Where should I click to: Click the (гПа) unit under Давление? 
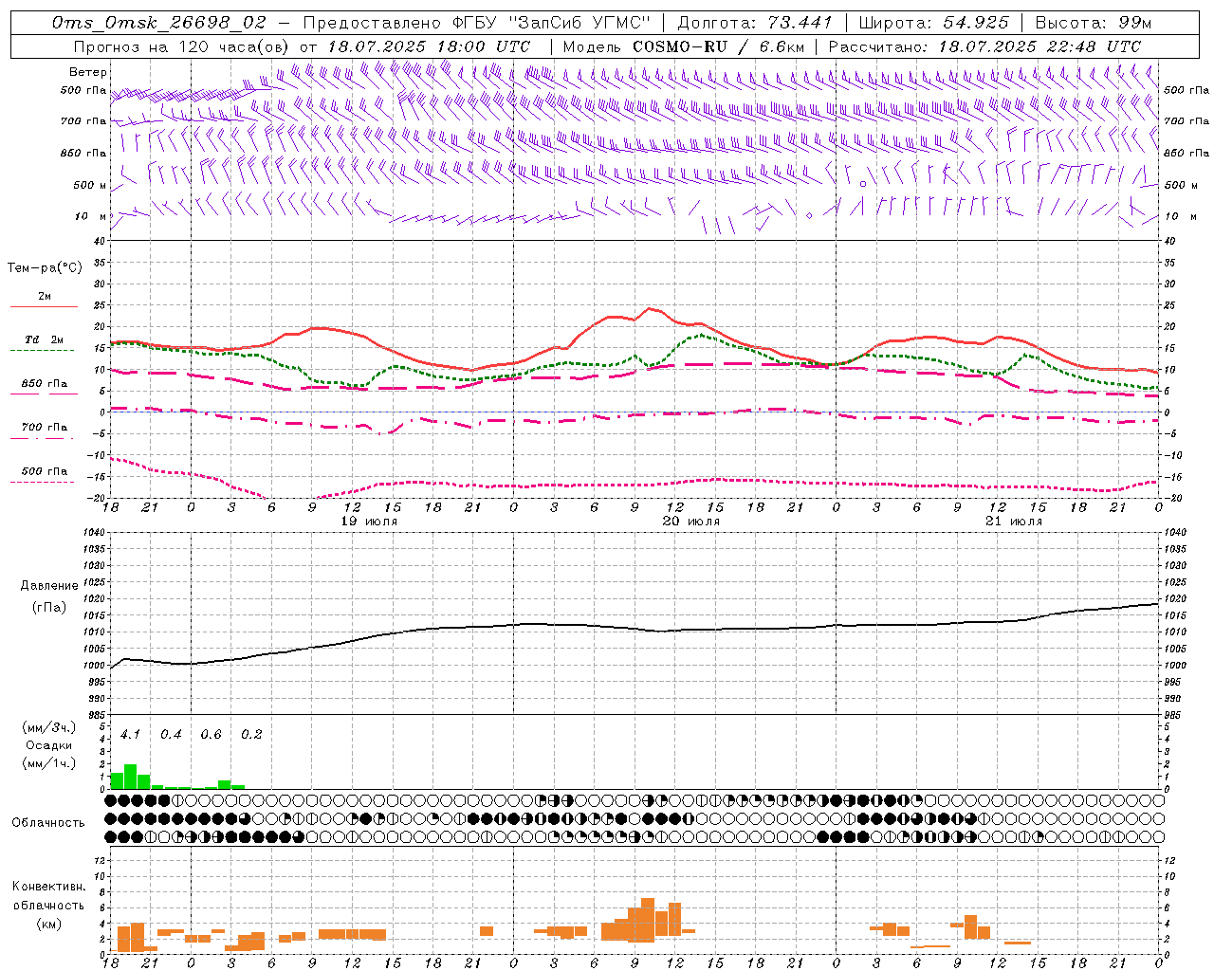(x=49, y=608)
